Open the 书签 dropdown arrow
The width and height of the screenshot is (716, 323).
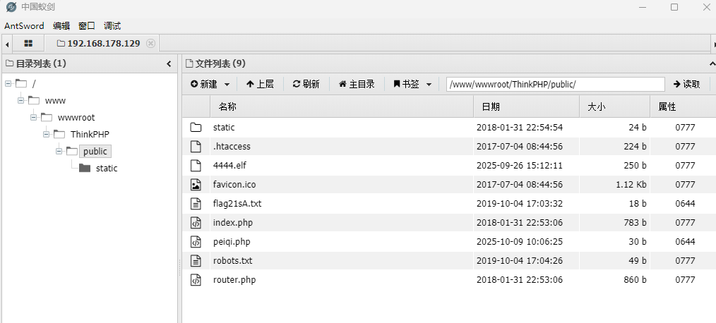[x=429, y=85]
